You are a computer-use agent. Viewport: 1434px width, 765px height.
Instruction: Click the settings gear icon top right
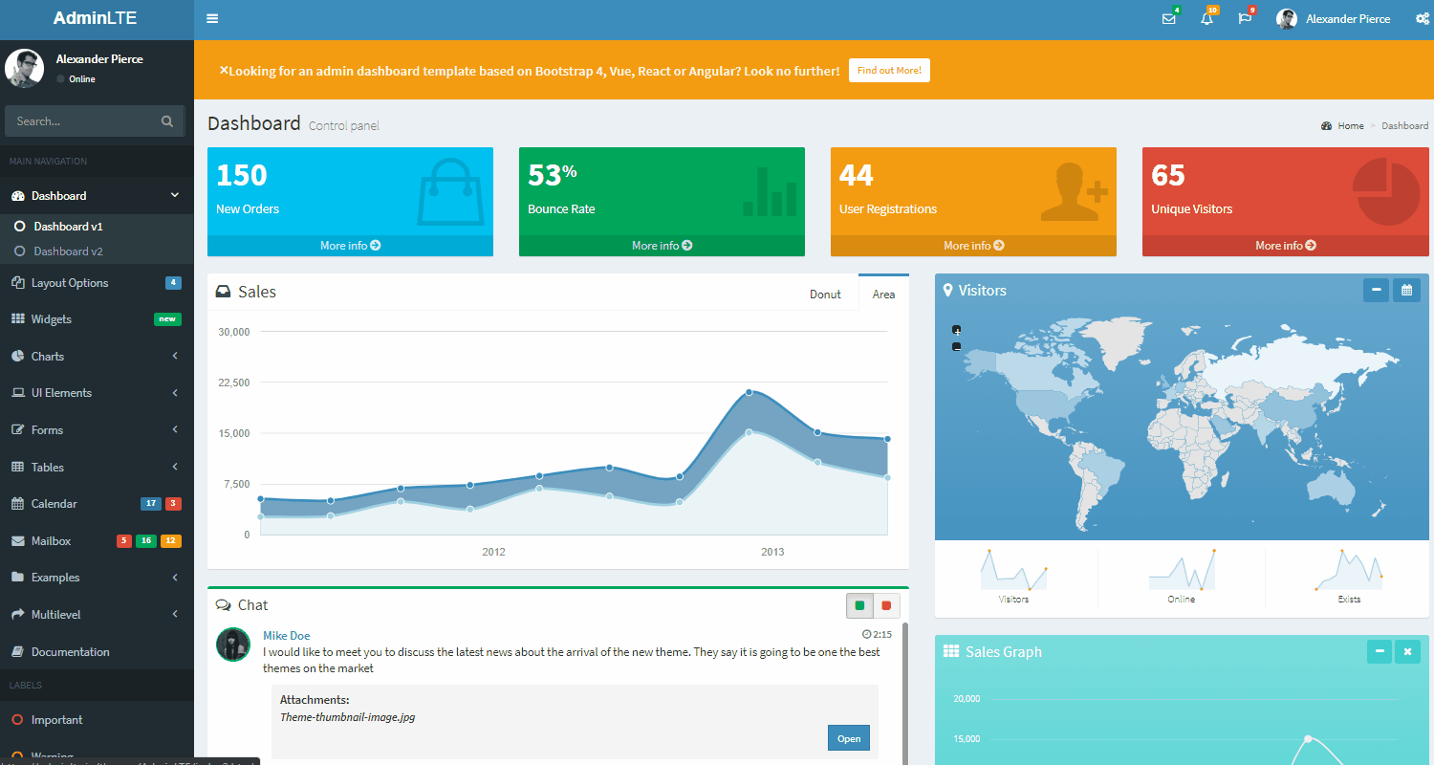pyautogui.click(x=1423, y=18)
